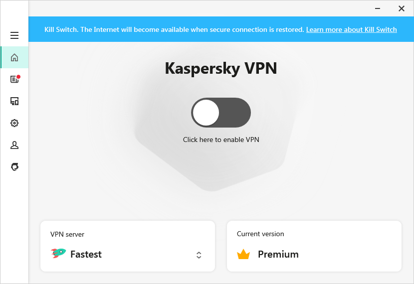
Task: Go to the Home sidebar icon
Action: 14,57
